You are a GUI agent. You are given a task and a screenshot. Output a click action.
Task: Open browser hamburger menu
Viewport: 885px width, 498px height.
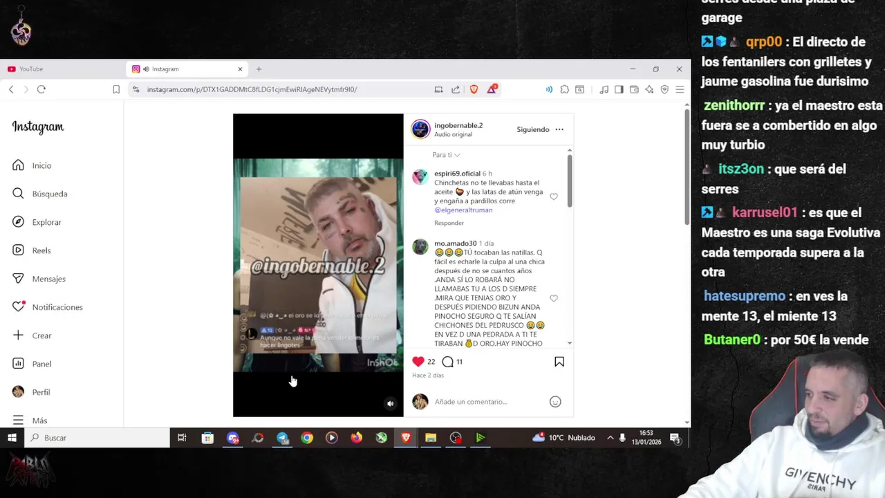680,89
